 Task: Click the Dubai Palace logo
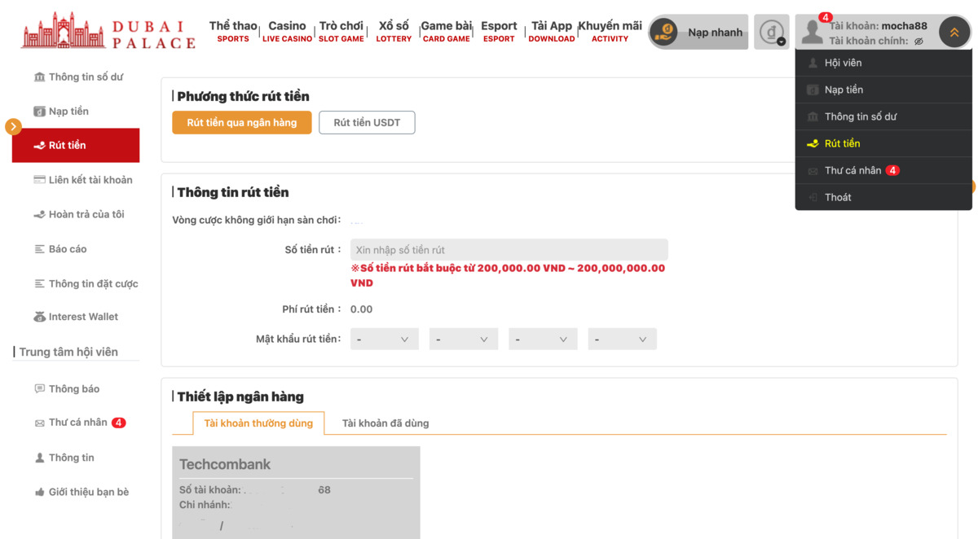pyautogui.click(x=108, y=31)
